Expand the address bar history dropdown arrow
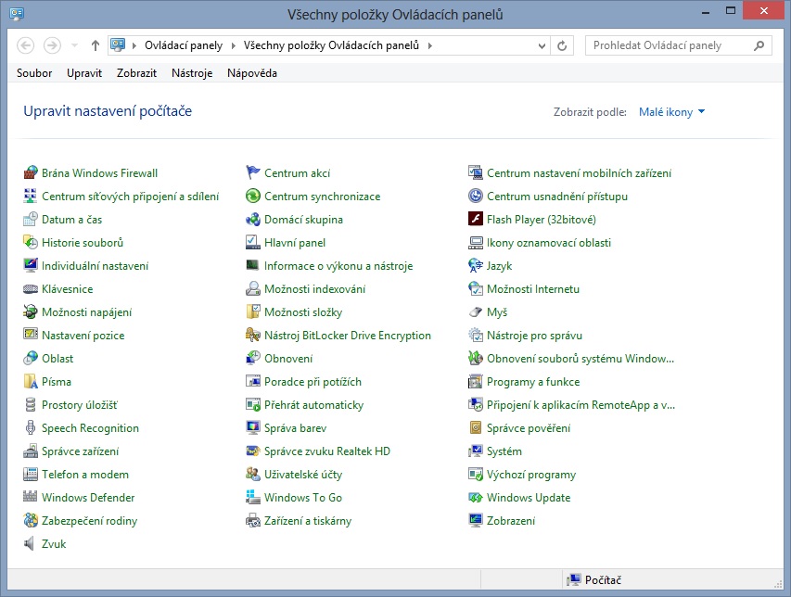791x597 pixels. [542, 45]
